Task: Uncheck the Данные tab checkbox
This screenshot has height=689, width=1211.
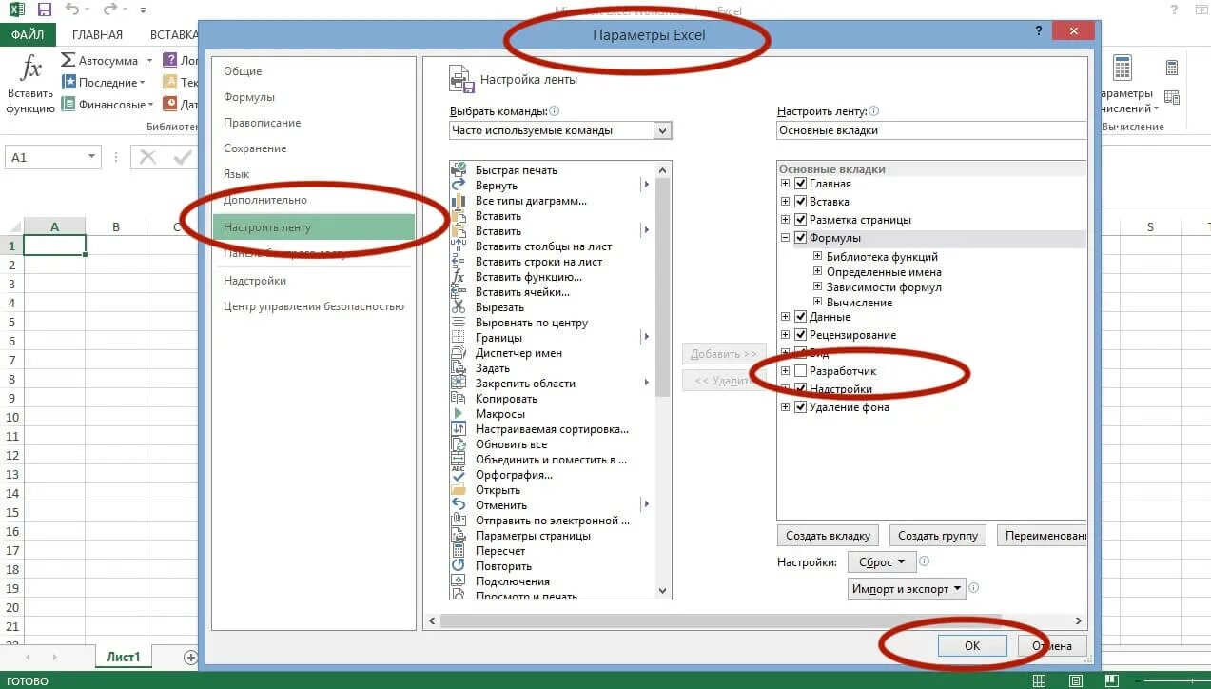Action: tap(800, 317)
